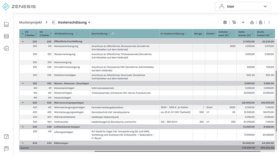The image size is (279, 157).
Task: Click the horizontal scrollbar under the table
Action: [177, 151]
